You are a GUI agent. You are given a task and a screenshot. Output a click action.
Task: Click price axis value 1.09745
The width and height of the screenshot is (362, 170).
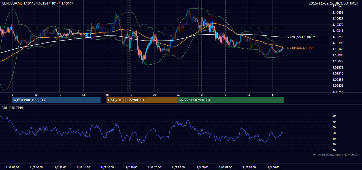pos(338,92)
